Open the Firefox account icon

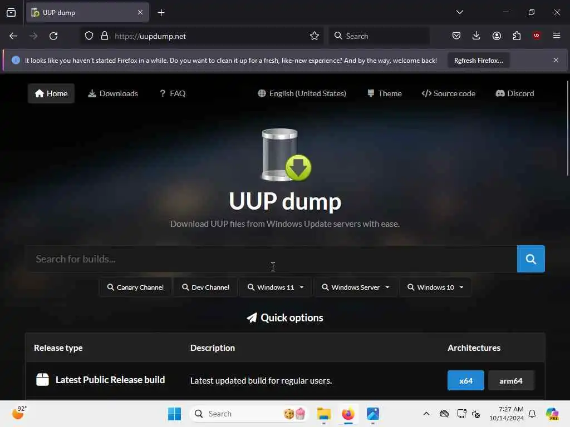(x=497, y=36)
